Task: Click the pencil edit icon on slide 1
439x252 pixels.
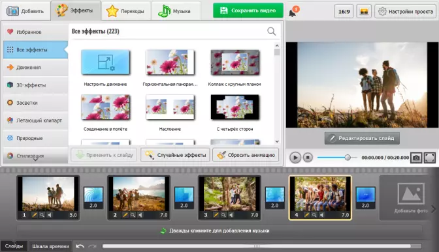Action: [35, 215]
